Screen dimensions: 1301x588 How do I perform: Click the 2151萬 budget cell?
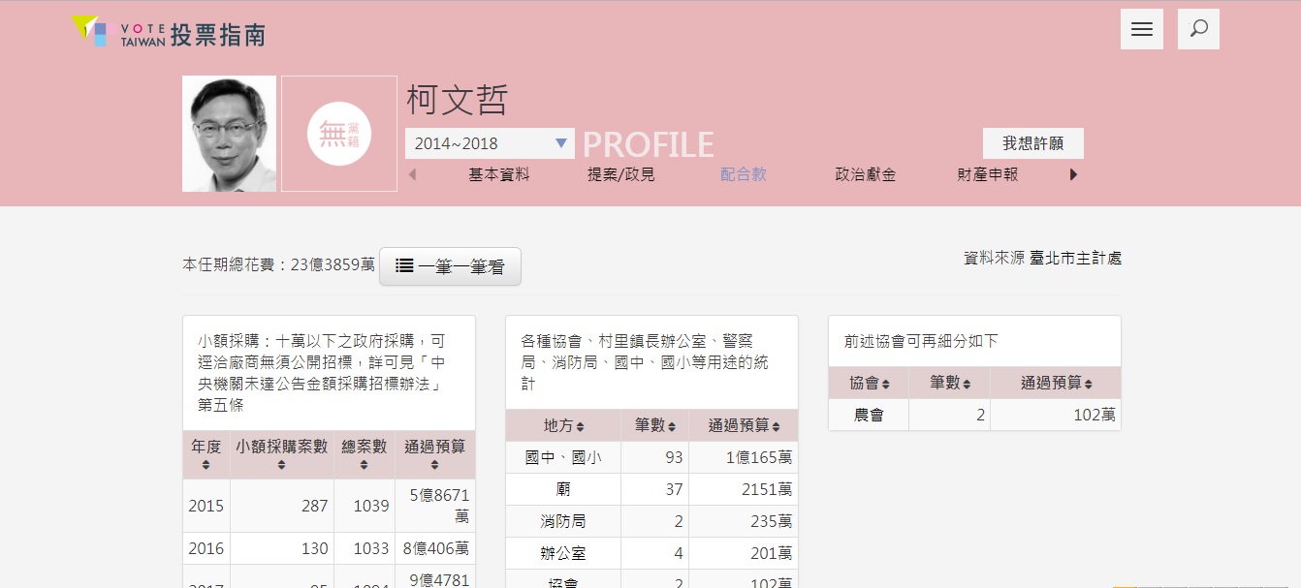pyautogui.click(x=744, y=489)
